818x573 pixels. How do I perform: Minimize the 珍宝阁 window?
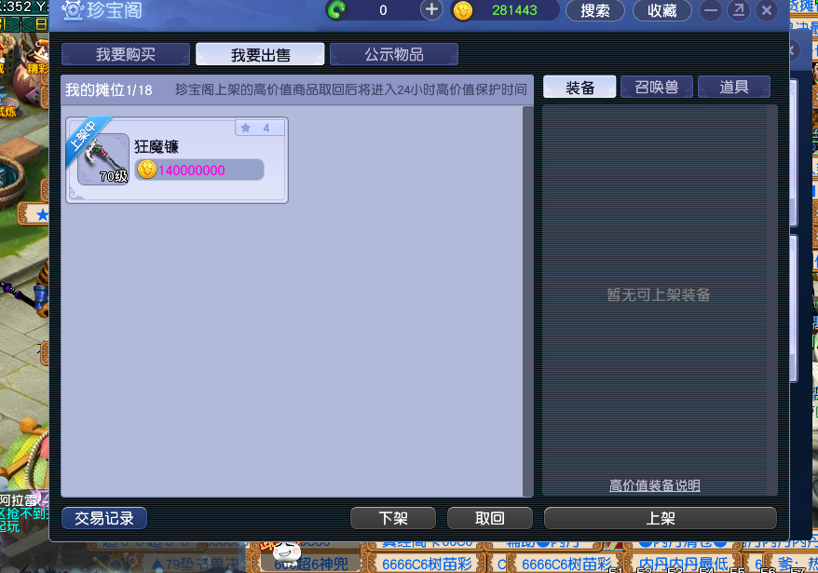click(711, 10)
